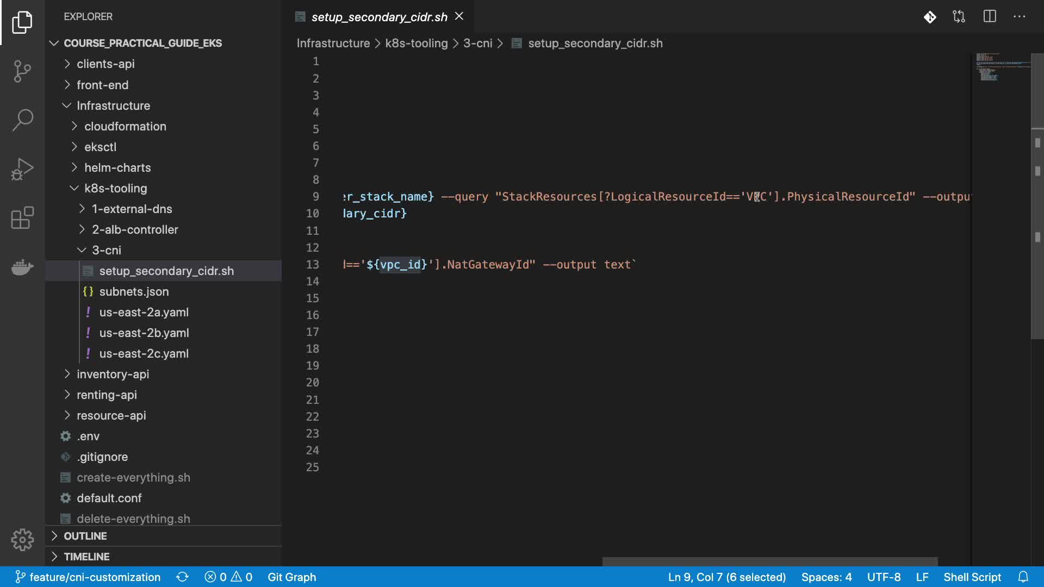Image resolution: width=1044 pixels, height=587 pixels.
Task: Open the Source Control view
Action: click(22, 71)
